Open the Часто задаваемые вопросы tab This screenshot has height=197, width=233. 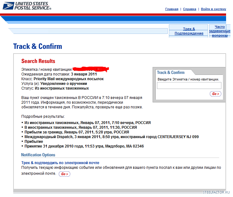point(219,31)
